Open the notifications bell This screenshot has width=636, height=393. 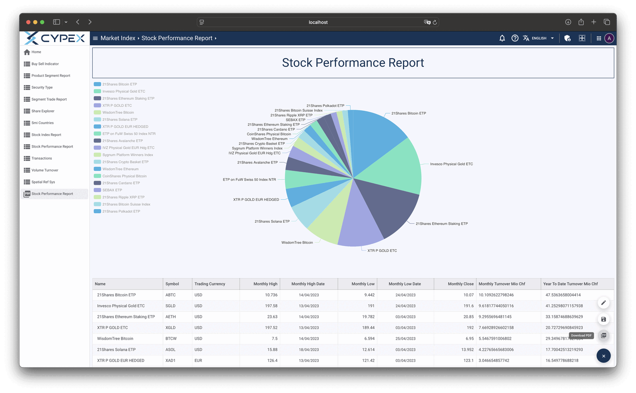click(x=502, y=38)
